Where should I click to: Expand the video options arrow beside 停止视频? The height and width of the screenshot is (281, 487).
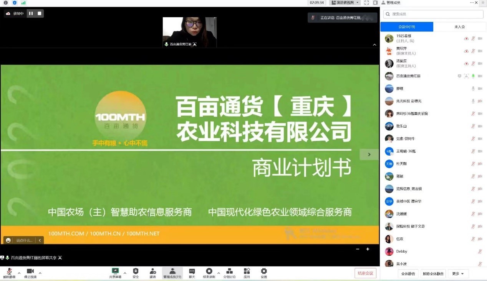pyautogui.click(x=40, y=273)
